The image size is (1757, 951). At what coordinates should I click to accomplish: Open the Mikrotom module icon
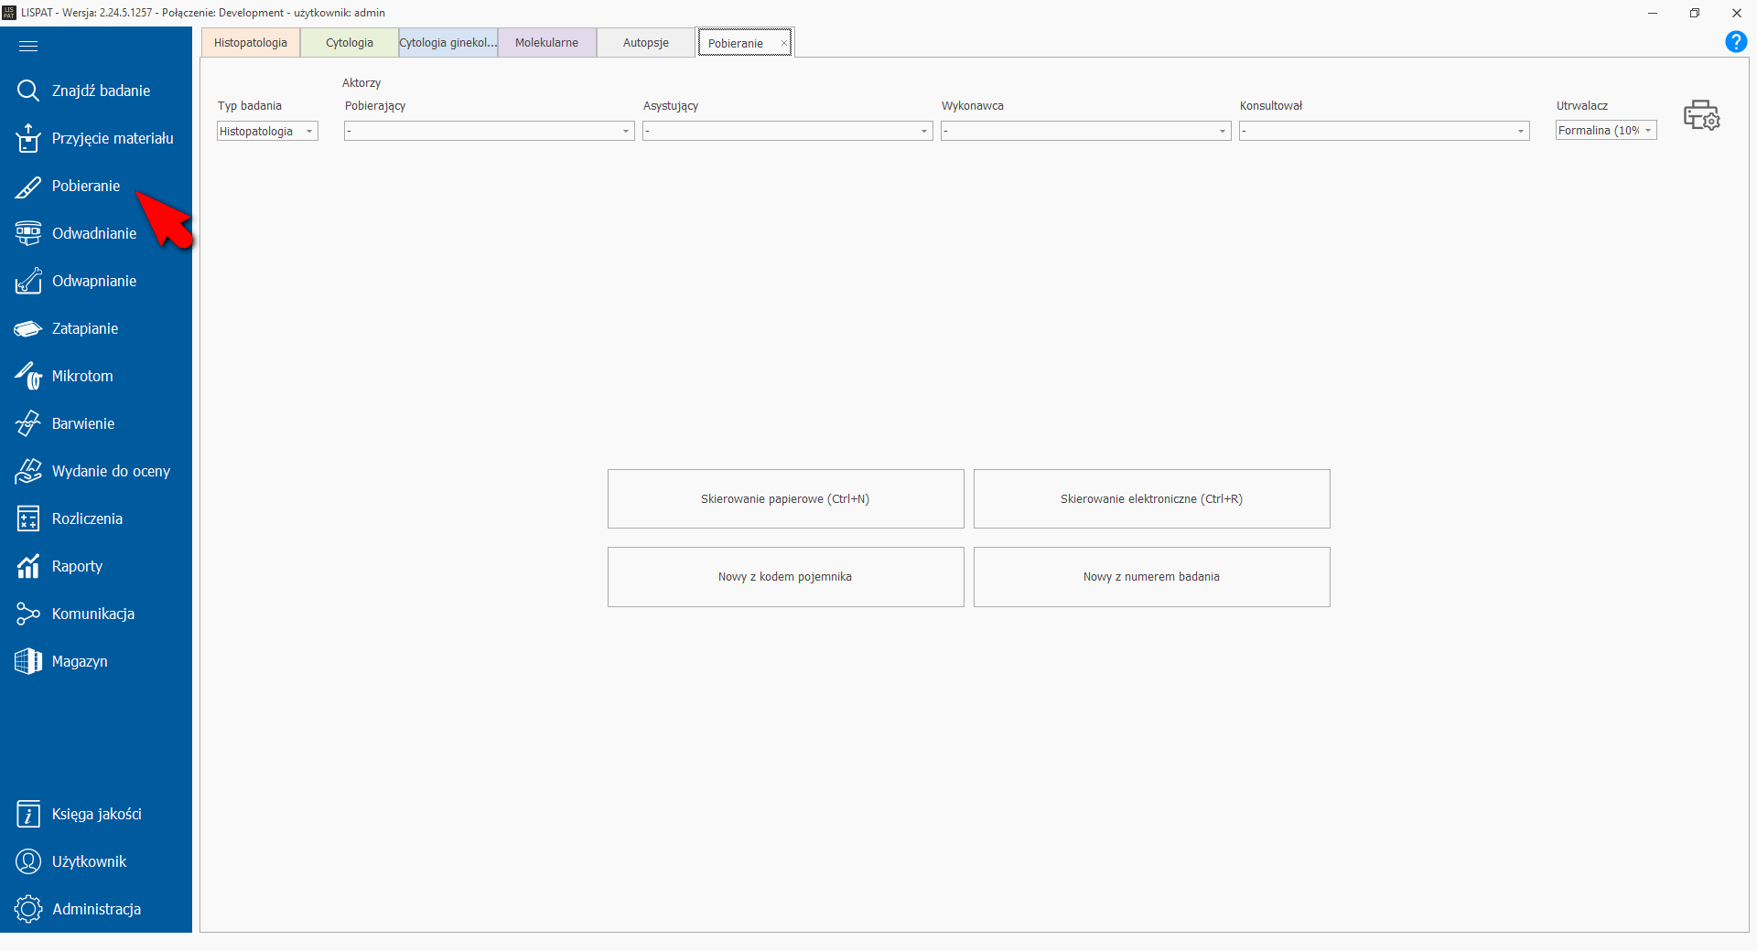pyautogui.click(x=28, y=376)
